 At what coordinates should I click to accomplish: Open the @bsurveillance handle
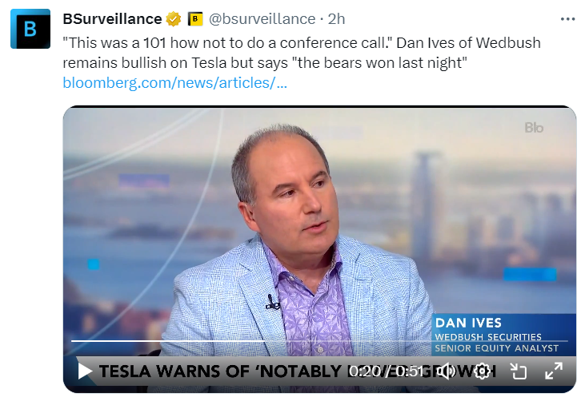262,18
